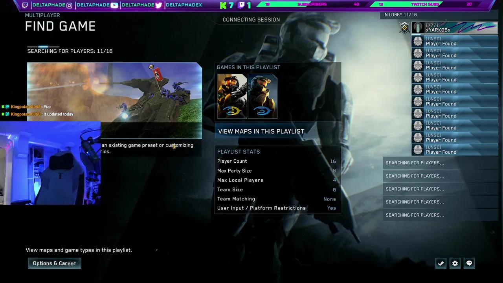Click Kingpotato8068 'it updated today' chat message

(37, 114)
